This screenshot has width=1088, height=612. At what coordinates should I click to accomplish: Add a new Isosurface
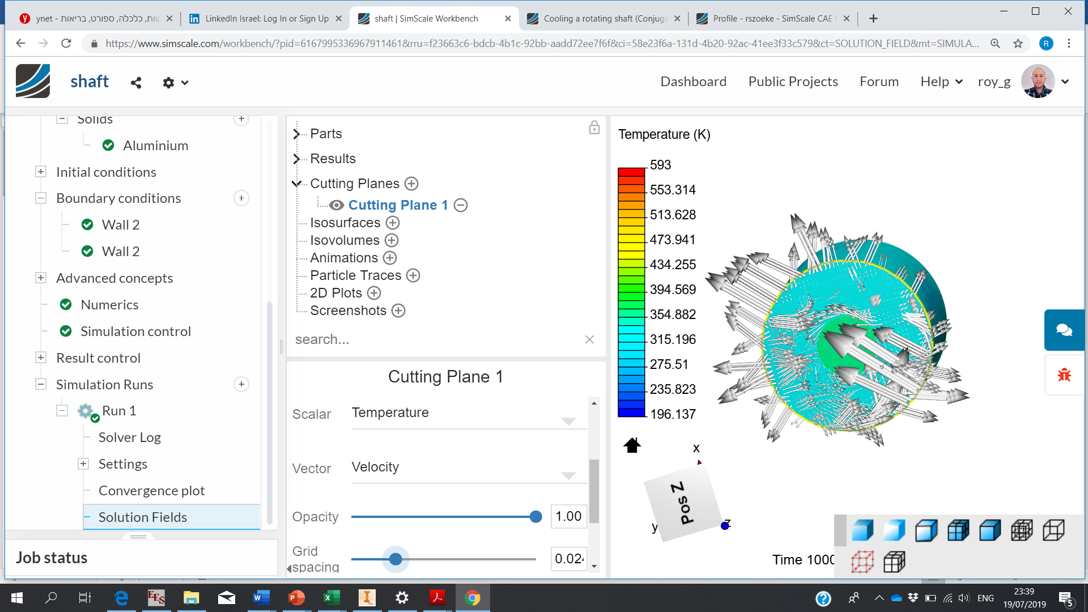click(393, 223)
